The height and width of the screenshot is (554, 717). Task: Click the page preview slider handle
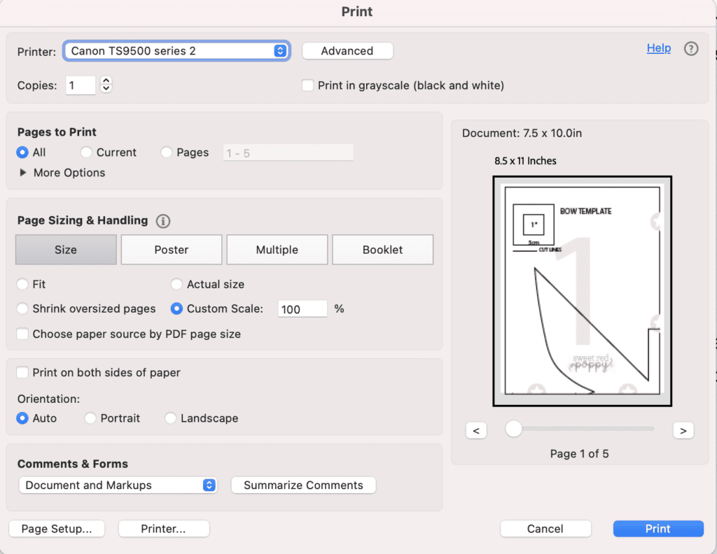(x=514, y=429)
